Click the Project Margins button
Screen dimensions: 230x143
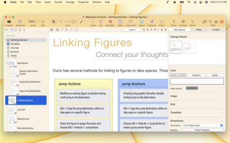click(203, 130)
